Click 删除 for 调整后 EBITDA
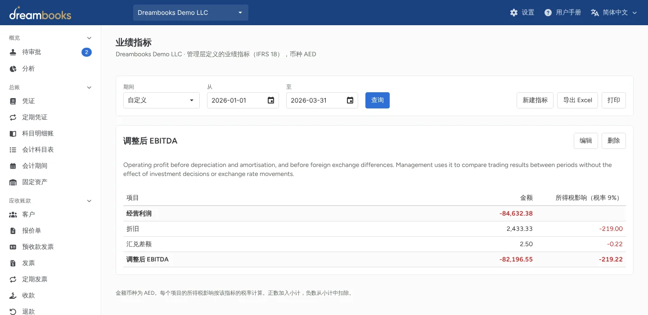 tap(614, 141)
